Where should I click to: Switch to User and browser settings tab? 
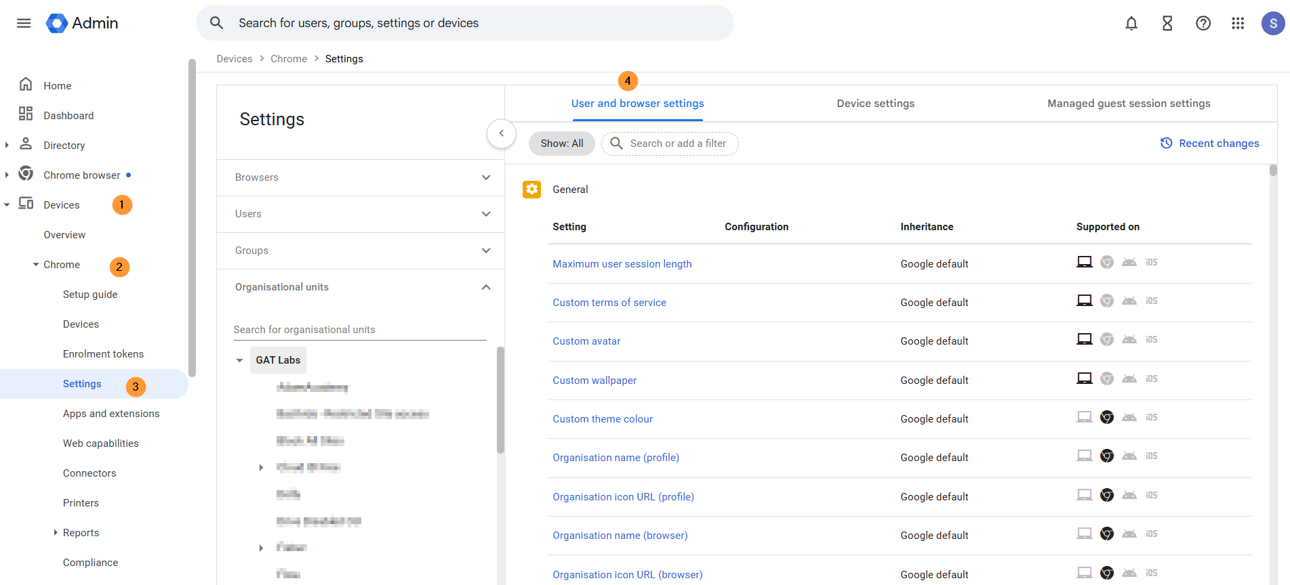tap(637, 104)
